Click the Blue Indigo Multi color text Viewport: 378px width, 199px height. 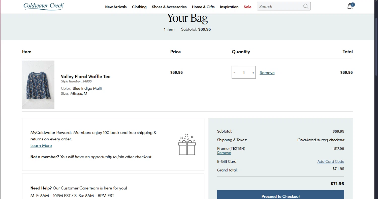pos(87,88)
